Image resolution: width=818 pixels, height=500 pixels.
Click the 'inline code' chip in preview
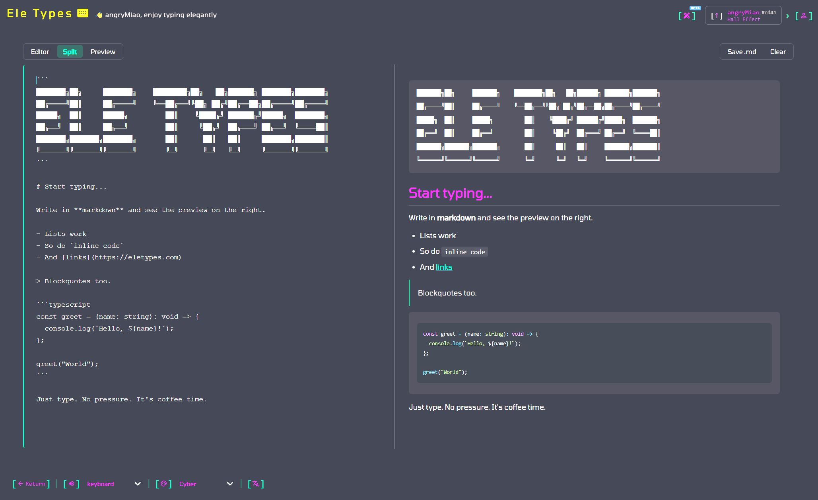point(464,252)
